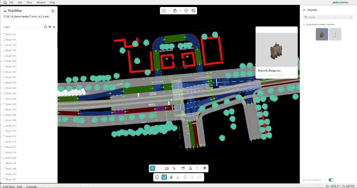Click the focus/recenter view tool
Screen dimensions: 357x188
(x=164, y=11)
